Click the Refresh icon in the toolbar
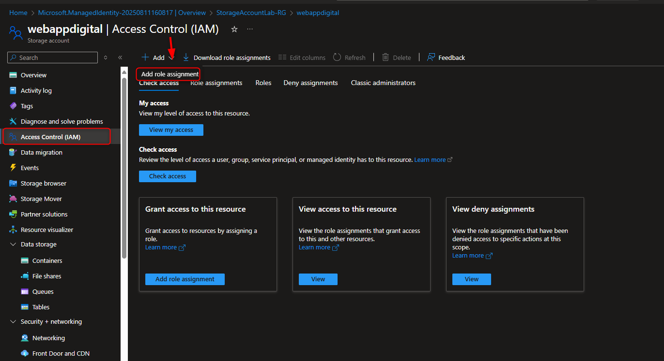 337,57
